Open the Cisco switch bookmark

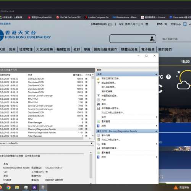click(x=180, y=17)
